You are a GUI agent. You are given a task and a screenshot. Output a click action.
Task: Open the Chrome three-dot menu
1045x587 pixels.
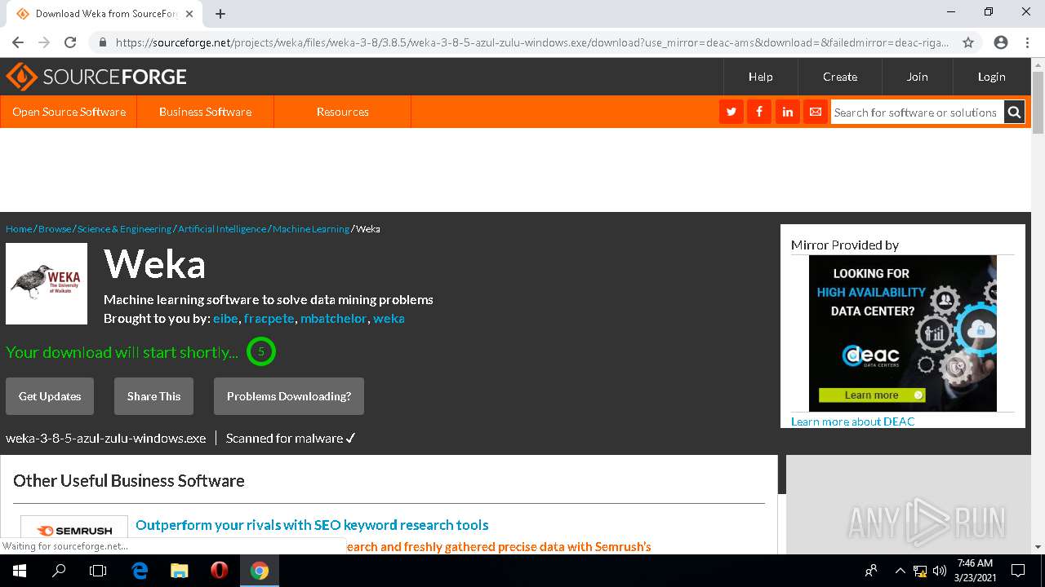(1027, 42)
